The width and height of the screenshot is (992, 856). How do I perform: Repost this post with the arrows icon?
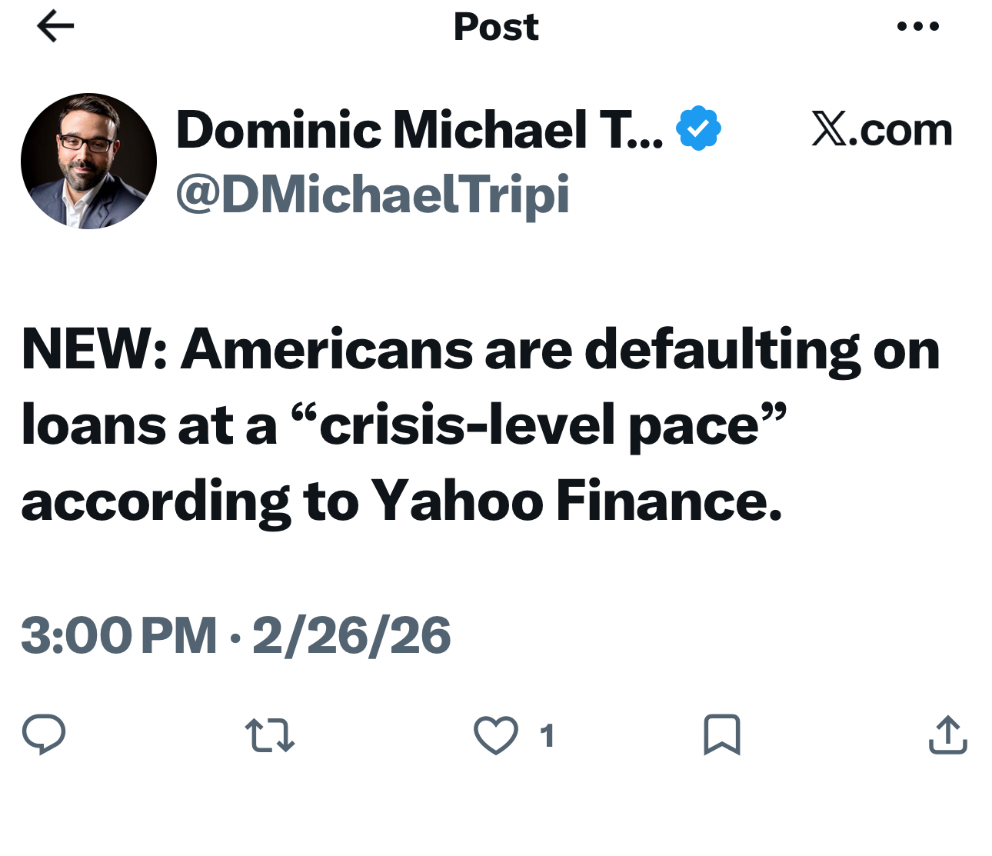tap(269, 734)
